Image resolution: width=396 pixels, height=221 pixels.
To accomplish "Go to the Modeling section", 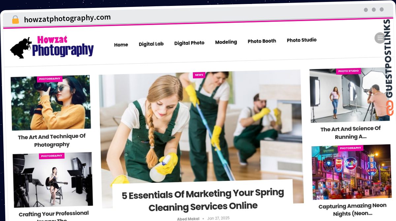I will (226, 42).
